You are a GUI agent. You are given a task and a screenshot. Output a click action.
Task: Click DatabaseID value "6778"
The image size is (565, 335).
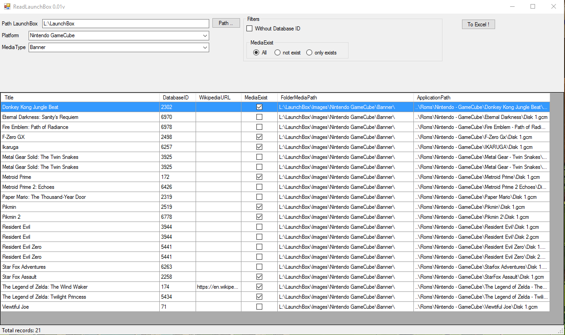coord(178,217)
